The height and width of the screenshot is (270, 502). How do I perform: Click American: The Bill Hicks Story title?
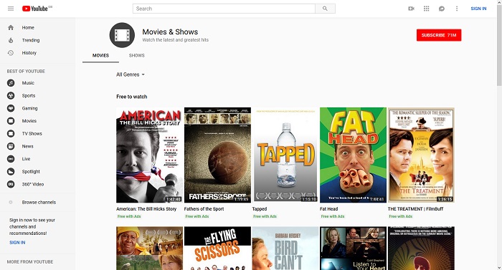point(146,209)
